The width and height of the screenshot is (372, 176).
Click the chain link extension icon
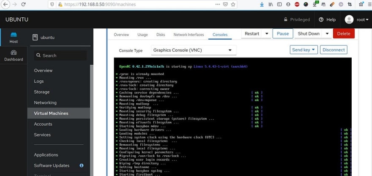point(332,4)
